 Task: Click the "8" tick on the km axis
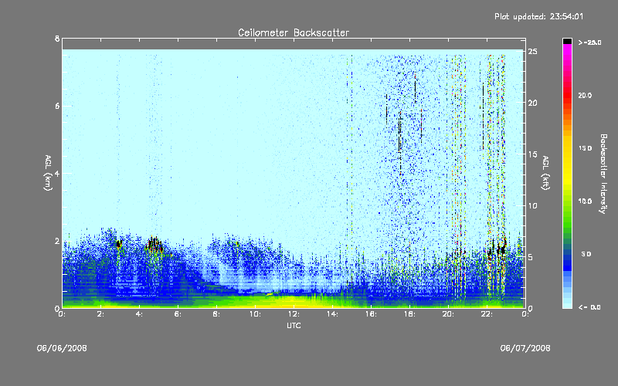click(x=57, y=39)
